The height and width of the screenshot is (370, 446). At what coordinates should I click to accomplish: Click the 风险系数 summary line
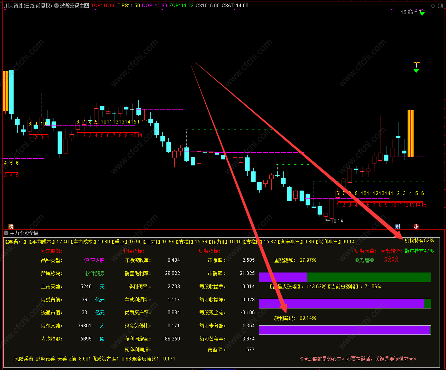(94, 359)
